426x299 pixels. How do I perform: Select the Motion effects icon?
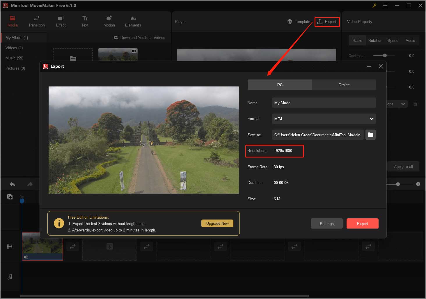[x=109, y=21]
